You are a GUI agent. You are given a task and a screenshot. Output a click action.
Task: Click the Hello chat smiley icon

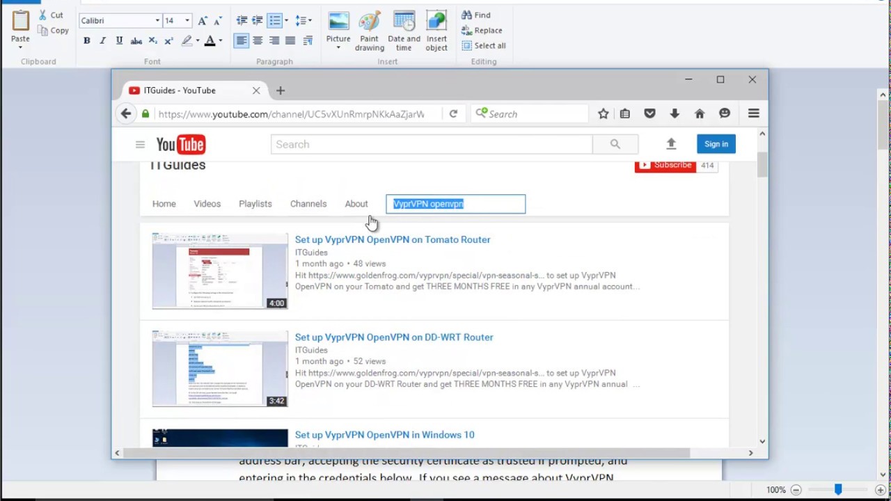pos(725,114)
